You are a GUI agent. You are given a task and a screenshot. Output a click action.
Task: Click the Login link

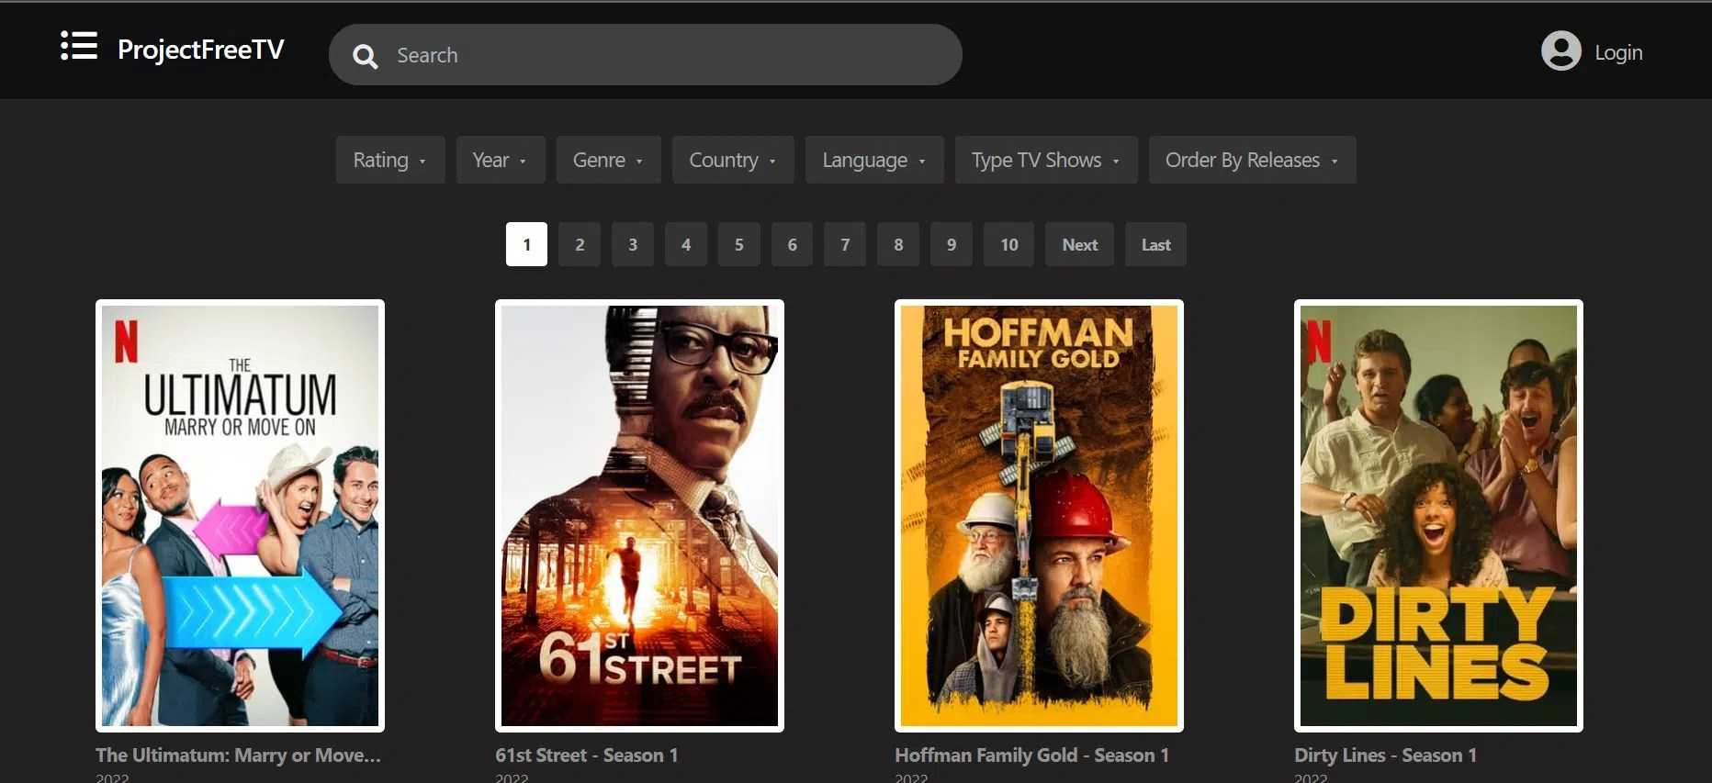(x=1618, y=53)
